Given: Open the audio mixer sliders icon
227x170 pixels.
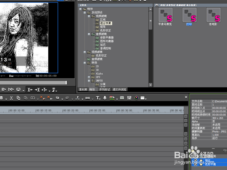Looking at the screenshot, I should pyautogui.click(x=129, y=98).
